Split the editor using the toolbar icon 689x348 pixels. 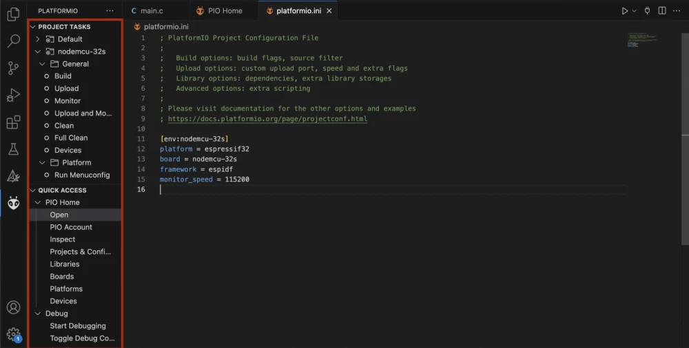click(x=662, y=11)
